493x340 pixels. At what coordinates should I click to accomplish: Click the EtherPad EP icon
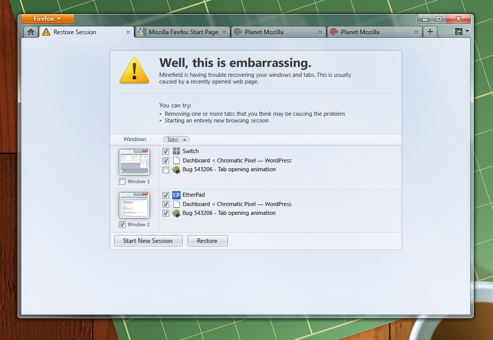[176, 195]
